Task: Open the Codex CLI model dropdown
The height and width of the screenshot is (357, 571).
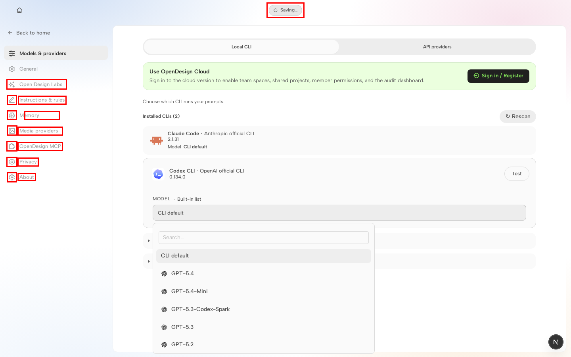Action: pyautogui.click(x=339, y=213)
